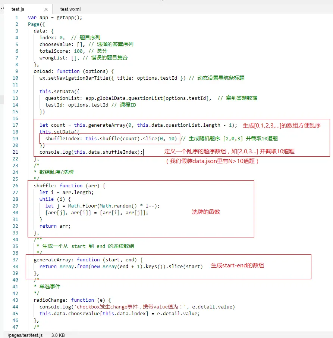Click 'let count = this.generateArray' statement
333x338 pixels.
tap(138, 125)
